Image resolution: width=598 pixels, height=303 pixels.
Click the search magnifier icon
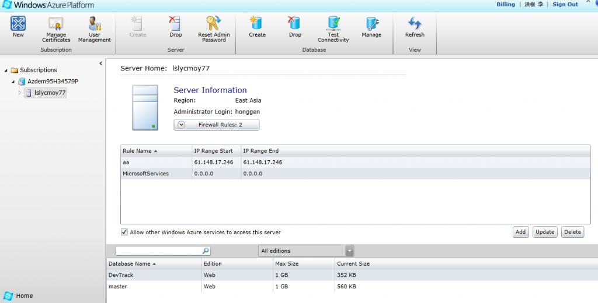pos(206,251)
